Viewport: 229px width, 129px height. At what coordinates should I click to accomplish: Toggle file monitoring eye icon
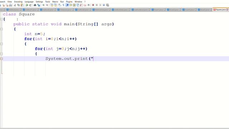tap(88, 5)
